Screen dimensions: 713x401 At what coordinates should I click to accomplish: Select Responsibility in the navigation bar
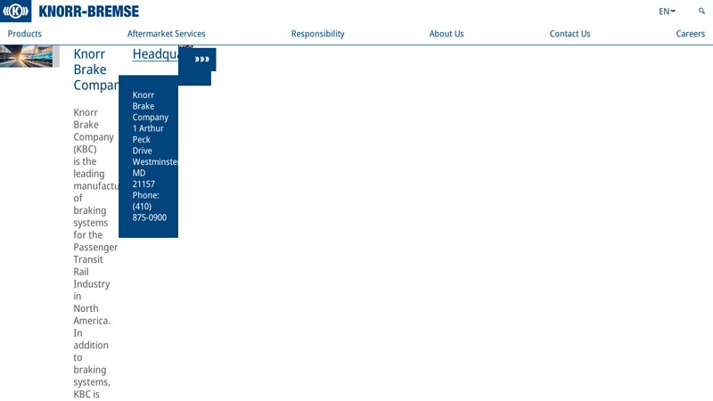(x=317, y=34)
